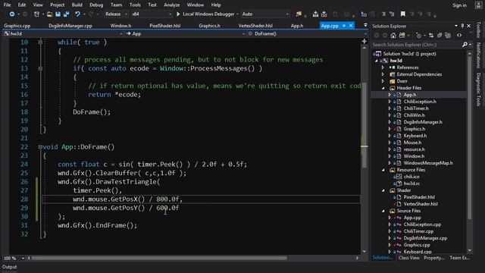The width and height of the screenshot is (485, 273).
Task: Open the x64 platform dropdown
Action: [x=151, y=14]
